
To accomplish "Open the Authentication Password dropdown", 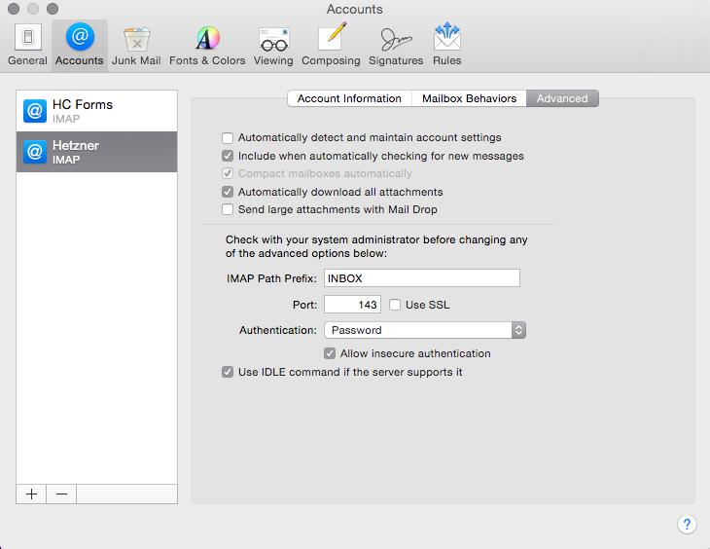I will pyautogui.click(x=425, y=330).
